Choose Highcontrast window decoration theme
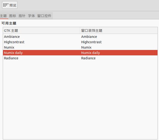 91,42
